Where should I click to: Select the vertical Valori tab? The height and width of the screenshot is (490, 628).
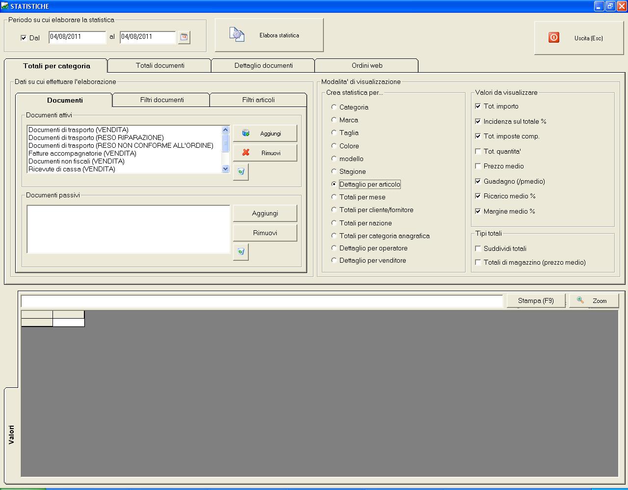[x=11, y=435]
